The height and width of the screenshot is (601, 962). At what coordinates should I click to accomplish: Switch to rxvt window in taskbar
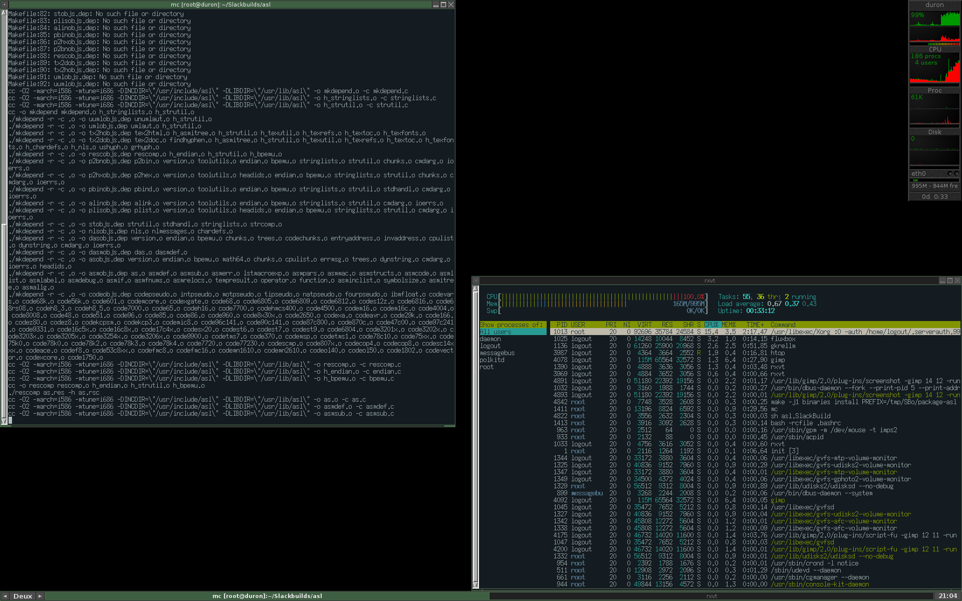711,596
